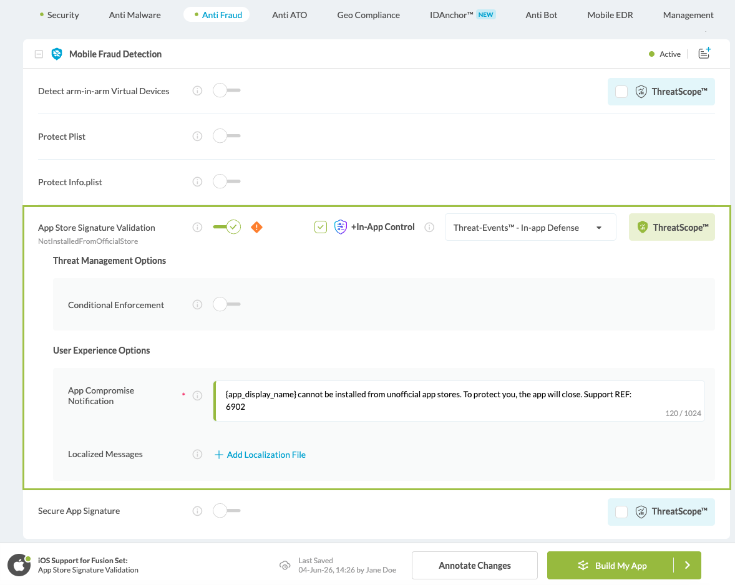Expand Build My App arrow options
735x585 pixels.
pos(687,565)
